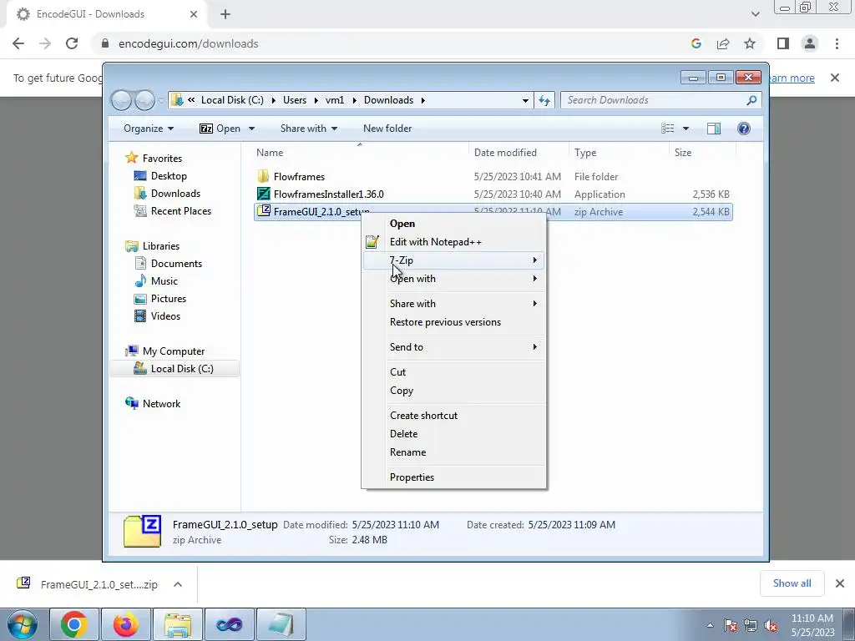Expand the Open with submenu
855x641 pixels.
453,279
